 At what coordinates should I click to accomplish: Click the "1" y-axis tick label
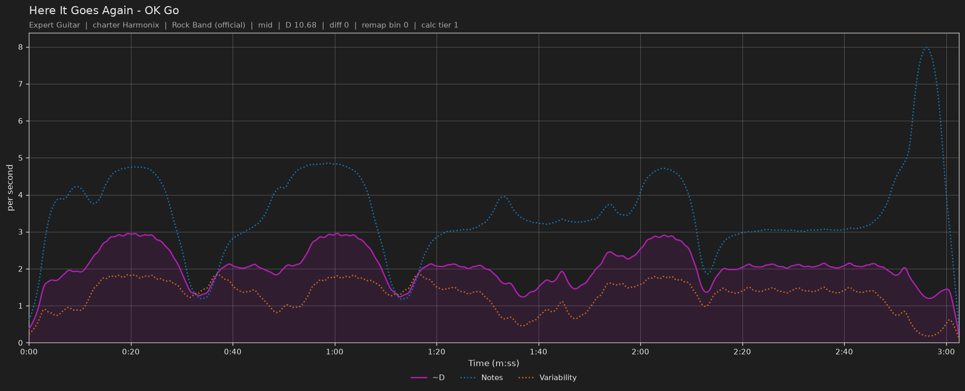tap(21, 306)
